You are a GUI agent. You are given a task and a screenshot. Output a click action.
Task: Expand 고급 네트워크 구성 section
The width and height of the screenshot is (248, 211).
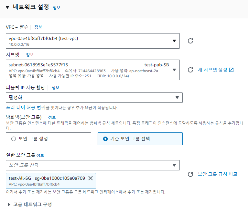tap(9, 205)
